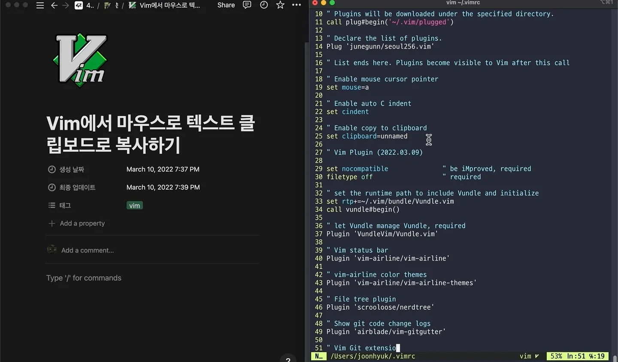This screenshot has height=362, width=618.
Task: Click line 37 "Plugin 'VundleVim/Vundle.vim'"
Action: [x=382, y=234]
